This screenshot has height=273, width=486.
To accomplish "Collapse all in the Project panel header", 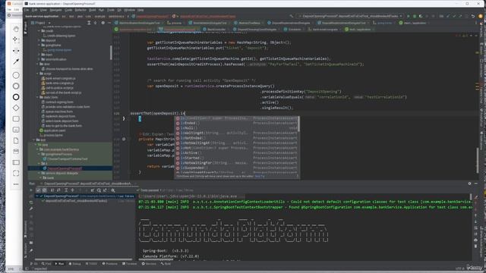I will click(x=96, y=23).
